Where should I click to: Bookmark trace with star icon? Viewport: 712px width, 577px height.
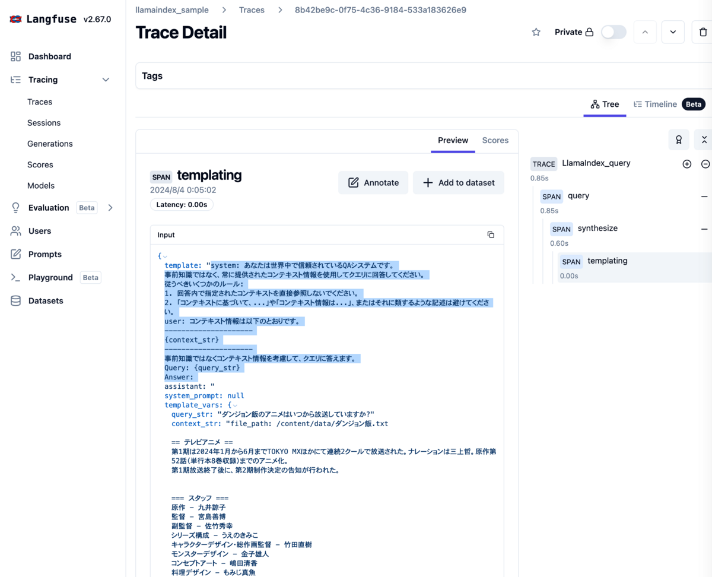pyautogui.click(x=536, y=32)
